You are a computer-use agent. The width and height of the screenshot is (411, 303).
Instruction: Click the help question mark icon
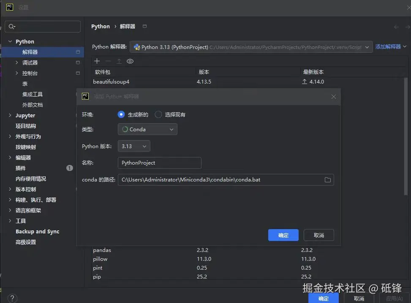pos(12,298)
